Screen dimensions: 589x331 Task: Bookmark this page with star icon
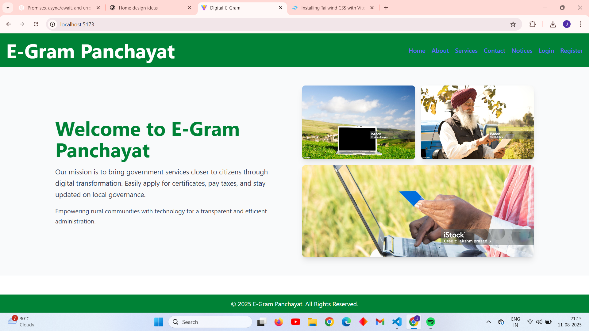coord(513,24)
